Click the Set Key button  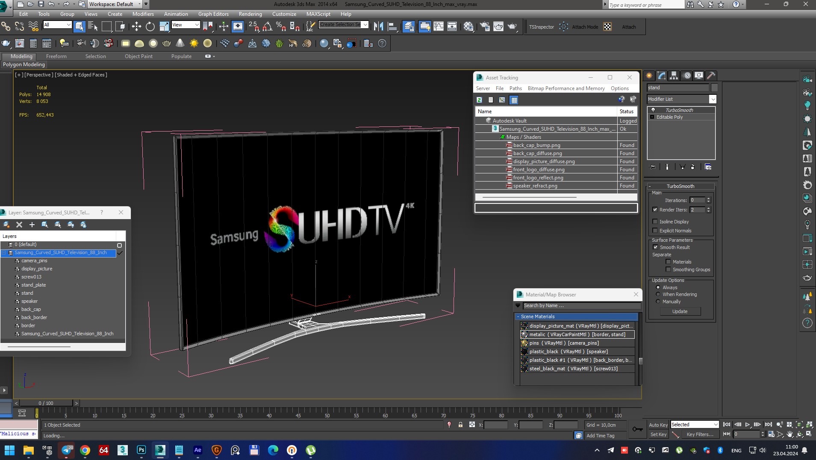click(658, 434)
